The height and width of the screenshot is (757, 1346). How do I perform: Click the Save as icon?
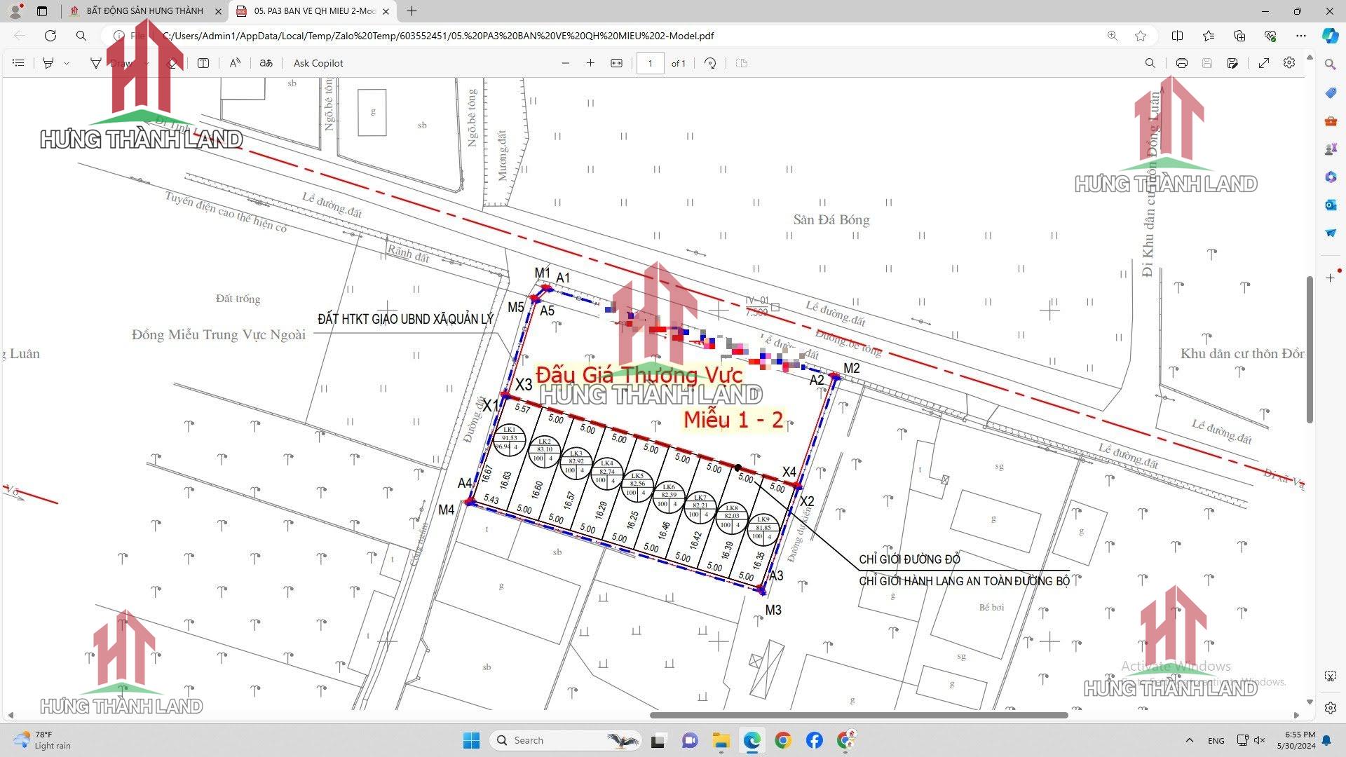point(1232,63)
